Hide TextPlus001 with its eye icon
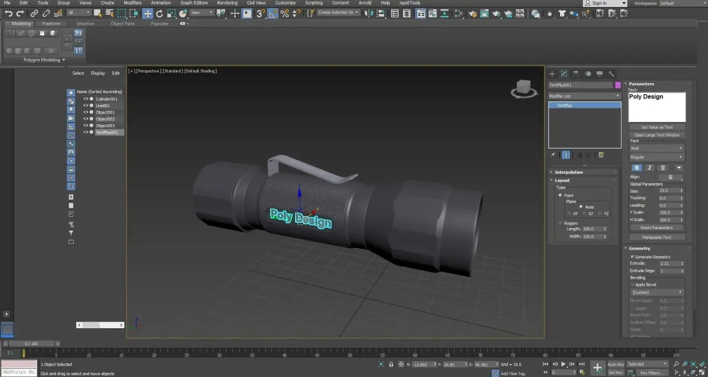Screen dimensions: 708x377 coord(86,132)
